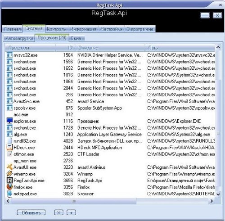
Task: Click the spoolsv.exe process icon
Action: pyautogui.click(x=9, y=108)
